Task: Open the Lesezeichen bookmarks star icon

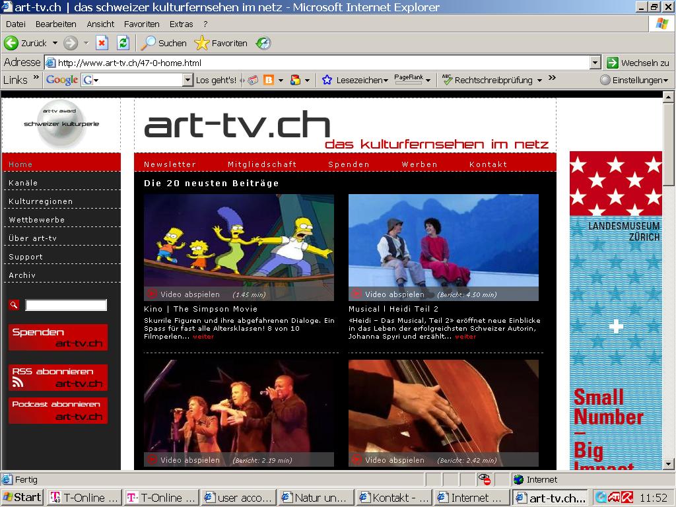Action: (325, 79)
